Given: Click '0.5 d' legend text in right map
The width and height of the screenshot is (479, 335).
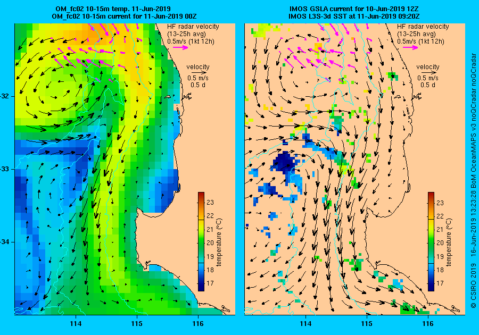Looking at the screenshot, I should point(428,85).
